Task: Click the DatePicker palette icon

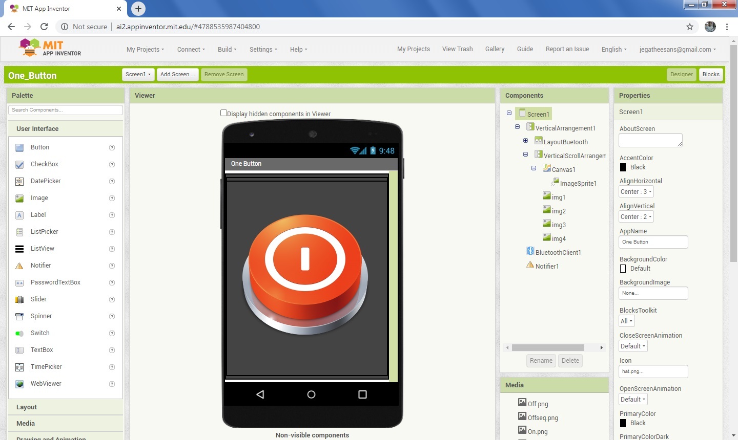Action: coord(19,182)
